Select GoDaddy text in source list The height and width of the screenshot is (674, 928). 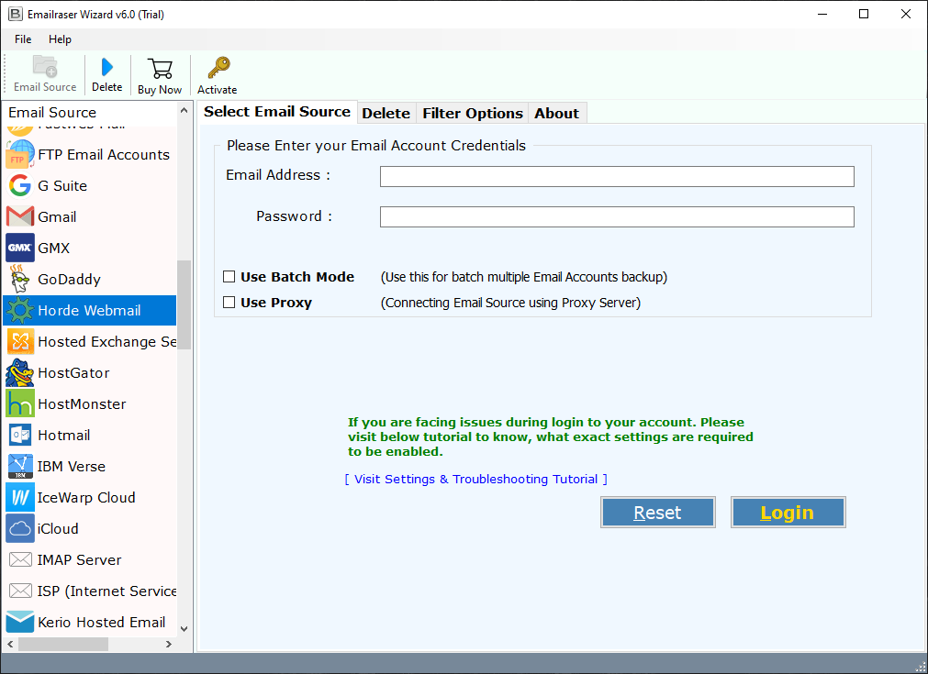pyautogui.click(x=69, y=279)
